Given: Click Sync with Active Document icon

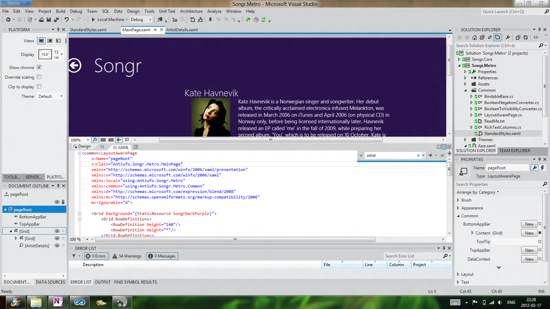Looking at the screenshot, I should point(489,37).
